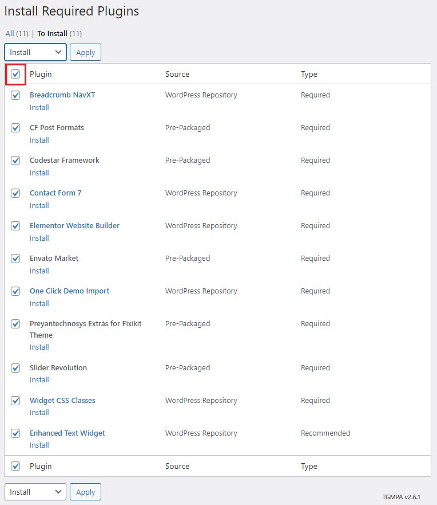
Task: Click Install under Slider Revolution
Action: [x=39, y=380]
